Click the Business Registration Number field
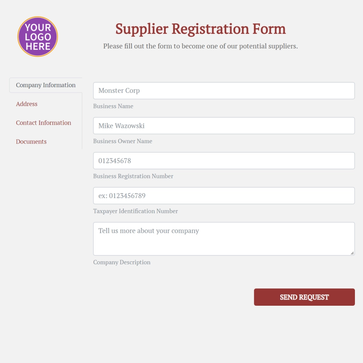The width and height of the screenshot is (363, 363). point(224,161)
